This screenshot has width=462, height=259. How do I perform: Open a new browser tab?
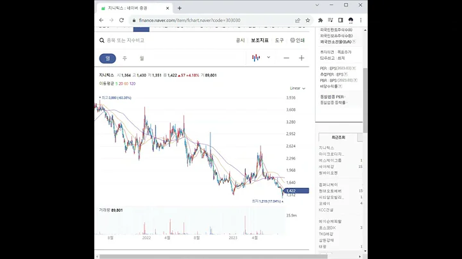(x=180, y=8)
